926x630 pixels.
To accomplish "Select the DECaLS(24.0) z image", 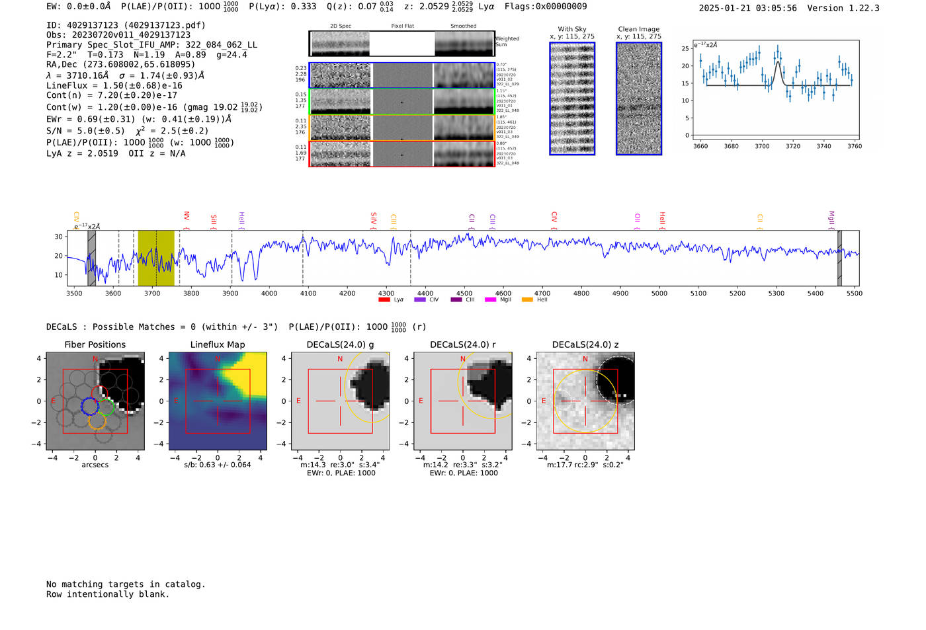I will pos(585,401).
